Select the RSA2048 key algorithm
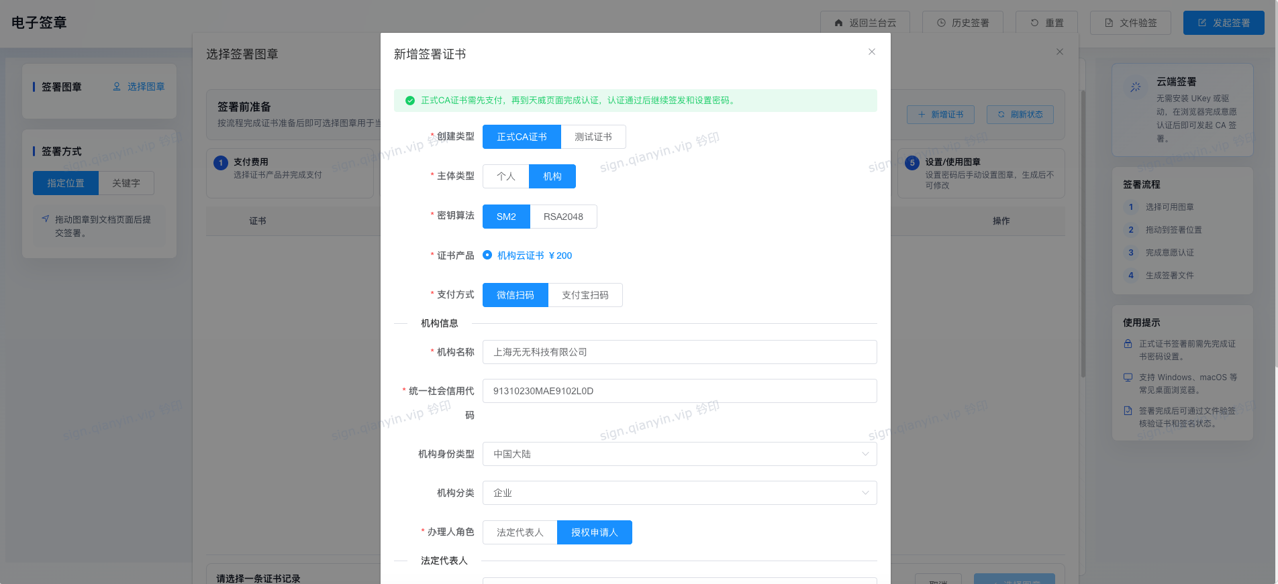 [563, 217]
